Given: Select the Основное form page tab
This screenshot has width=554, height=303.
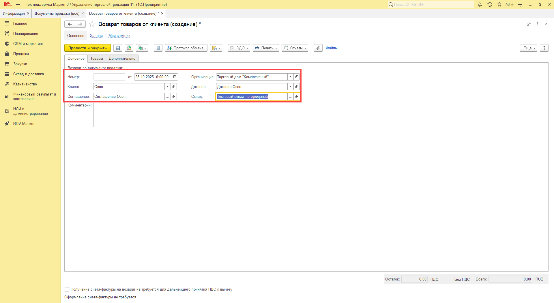Looking at the screenshot, I should [x=76, y=59].
